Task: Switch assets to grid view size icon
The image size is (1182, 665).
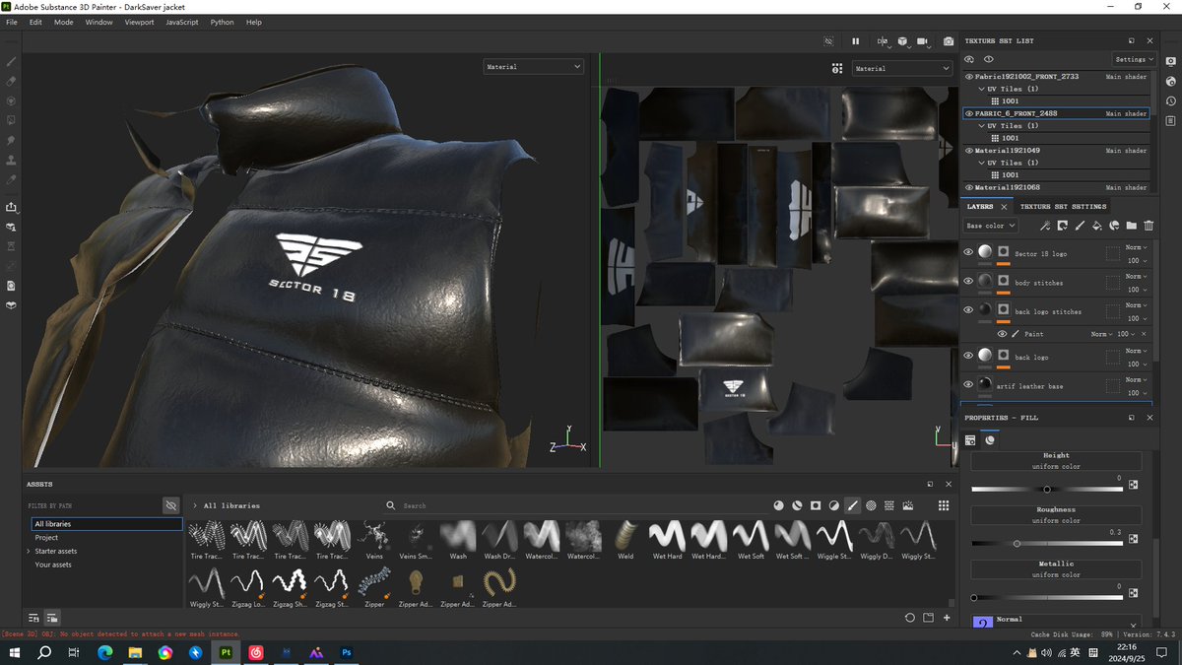Action: (944, 505)
